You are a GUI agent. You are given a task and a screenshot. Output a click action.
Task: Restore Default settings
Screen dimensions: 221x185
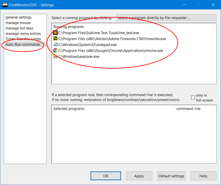click(171, 176)
